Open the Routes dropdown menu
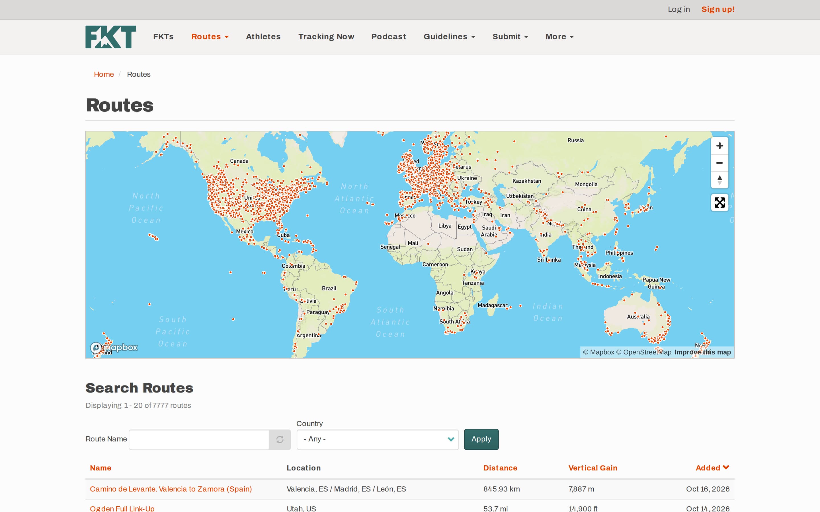 (210, 37)
